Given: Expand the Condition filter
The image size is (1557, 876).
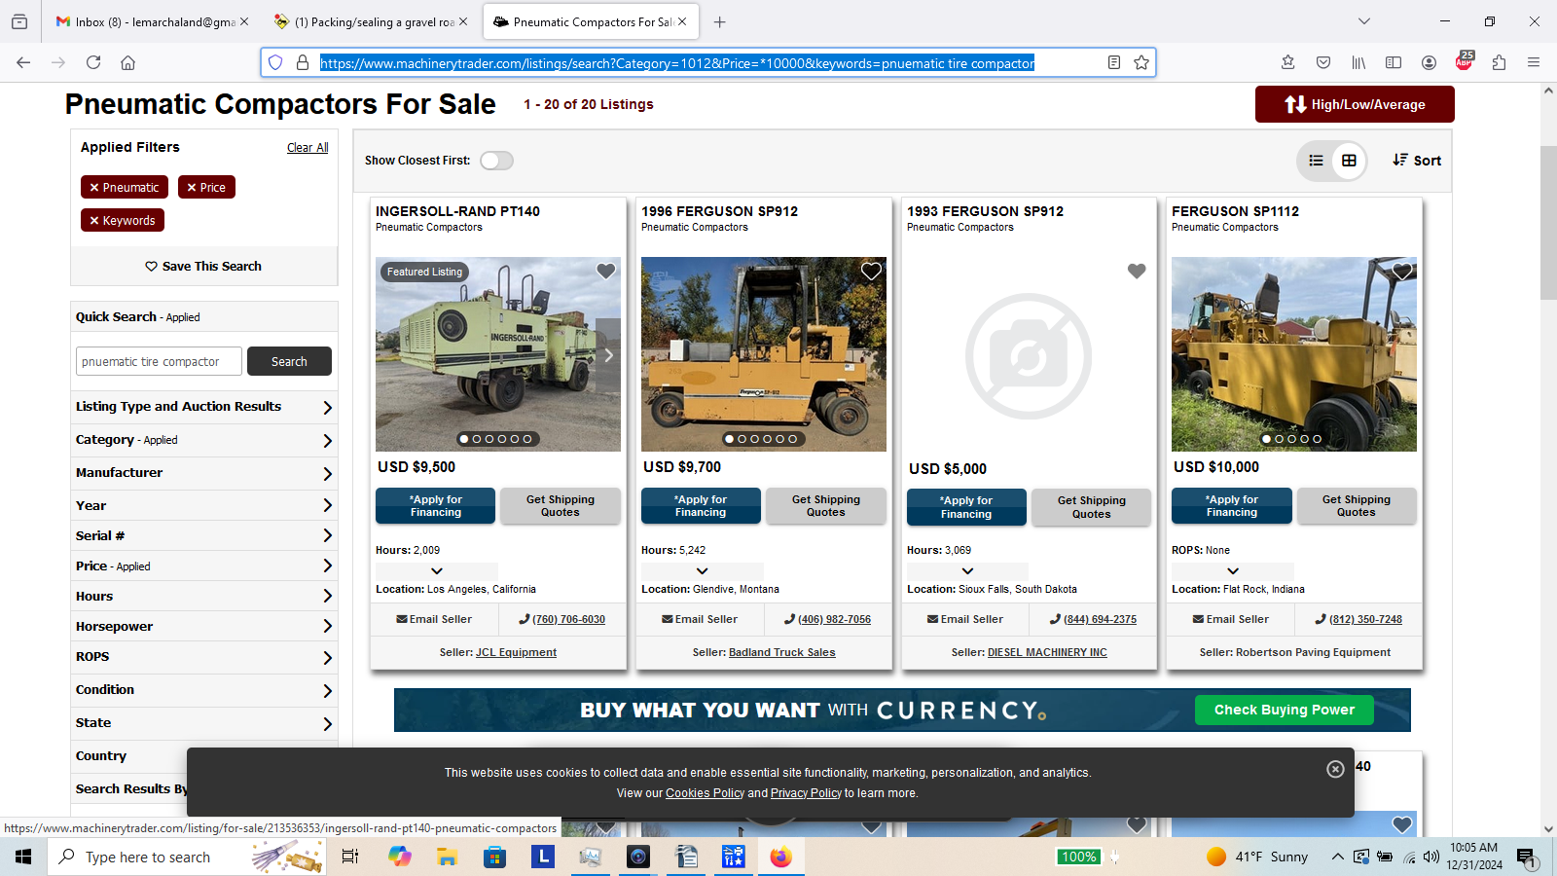Looking at the screenshot, I should [204, 690].
